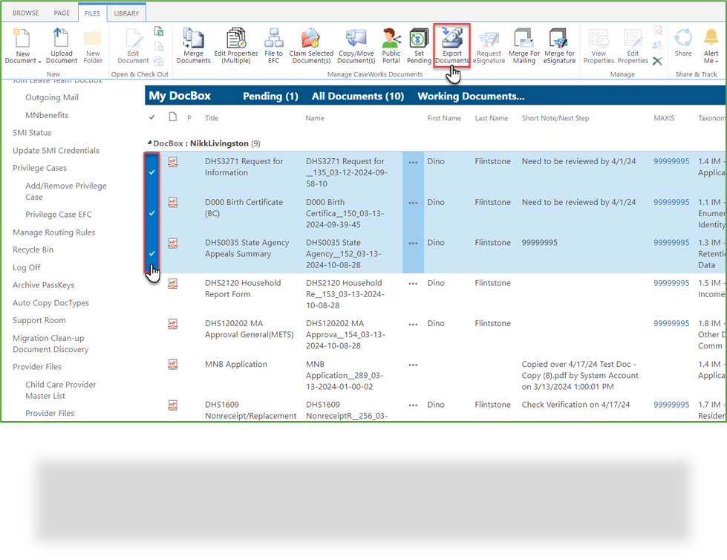
Task: Open the ellipsis menu for MNB Application
Action: [413, 364]
